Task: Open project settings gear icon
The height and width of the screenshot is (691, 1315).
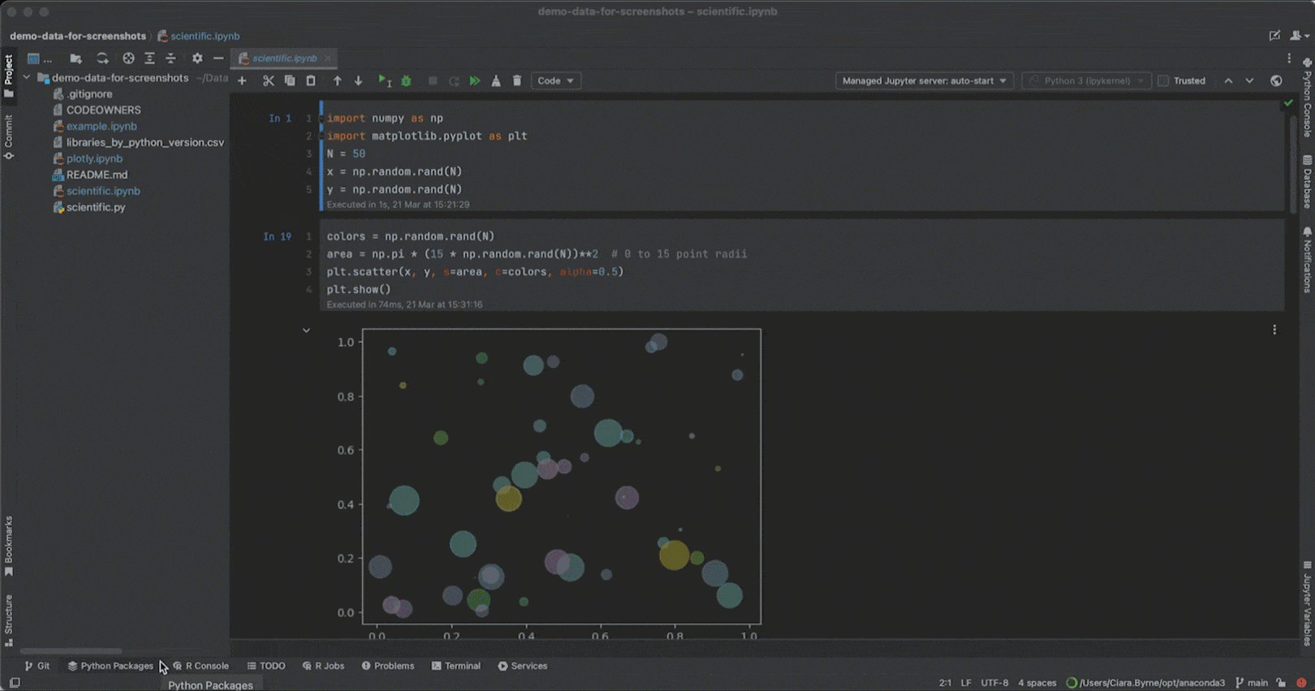Action: pyautogui.click(x=197, y=58)
